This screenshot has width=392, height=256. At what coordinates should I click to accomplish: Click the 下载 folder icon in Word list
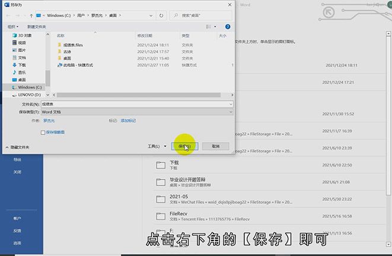coord(161,165)
